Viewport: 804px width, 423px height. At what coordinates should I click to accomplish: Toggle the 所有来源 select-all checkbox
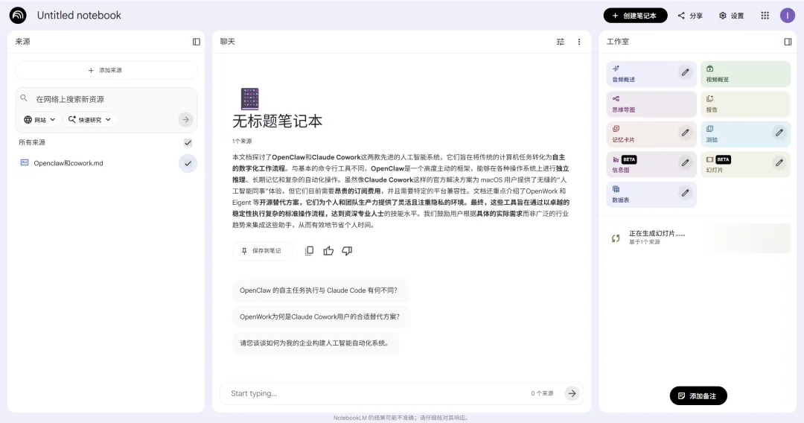coord(188,142)
